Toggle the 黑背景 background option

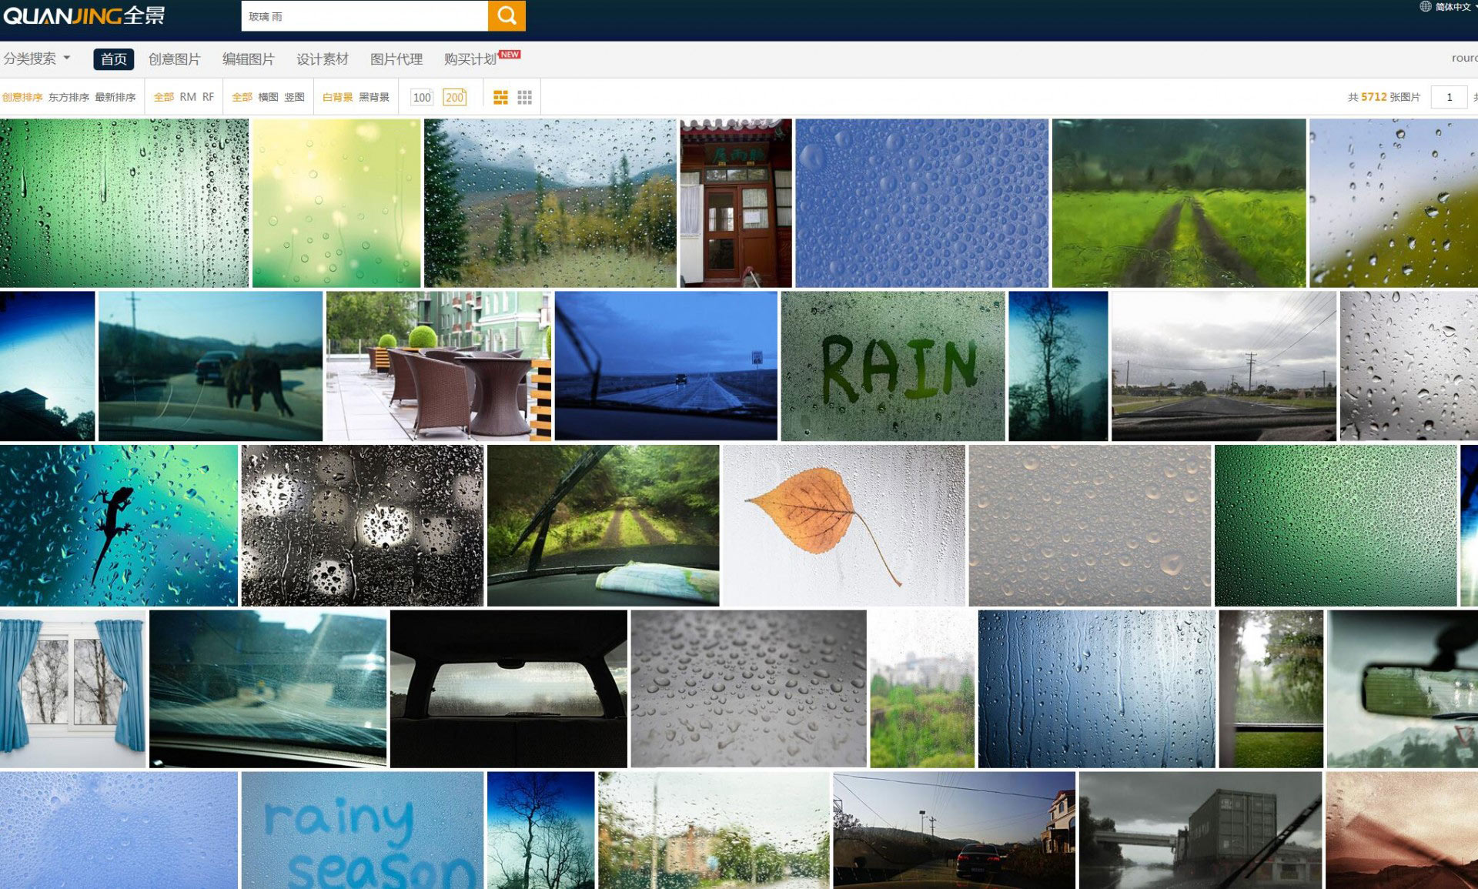(x=374, y=97)
